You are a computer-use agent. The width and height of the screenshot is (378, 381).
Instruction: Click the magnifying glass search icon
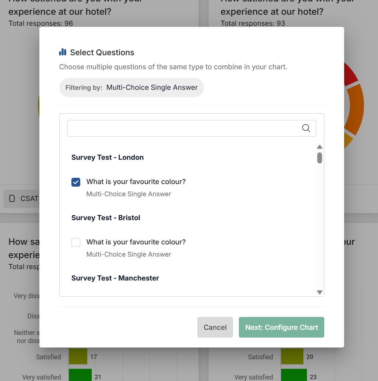coord(306,128)
